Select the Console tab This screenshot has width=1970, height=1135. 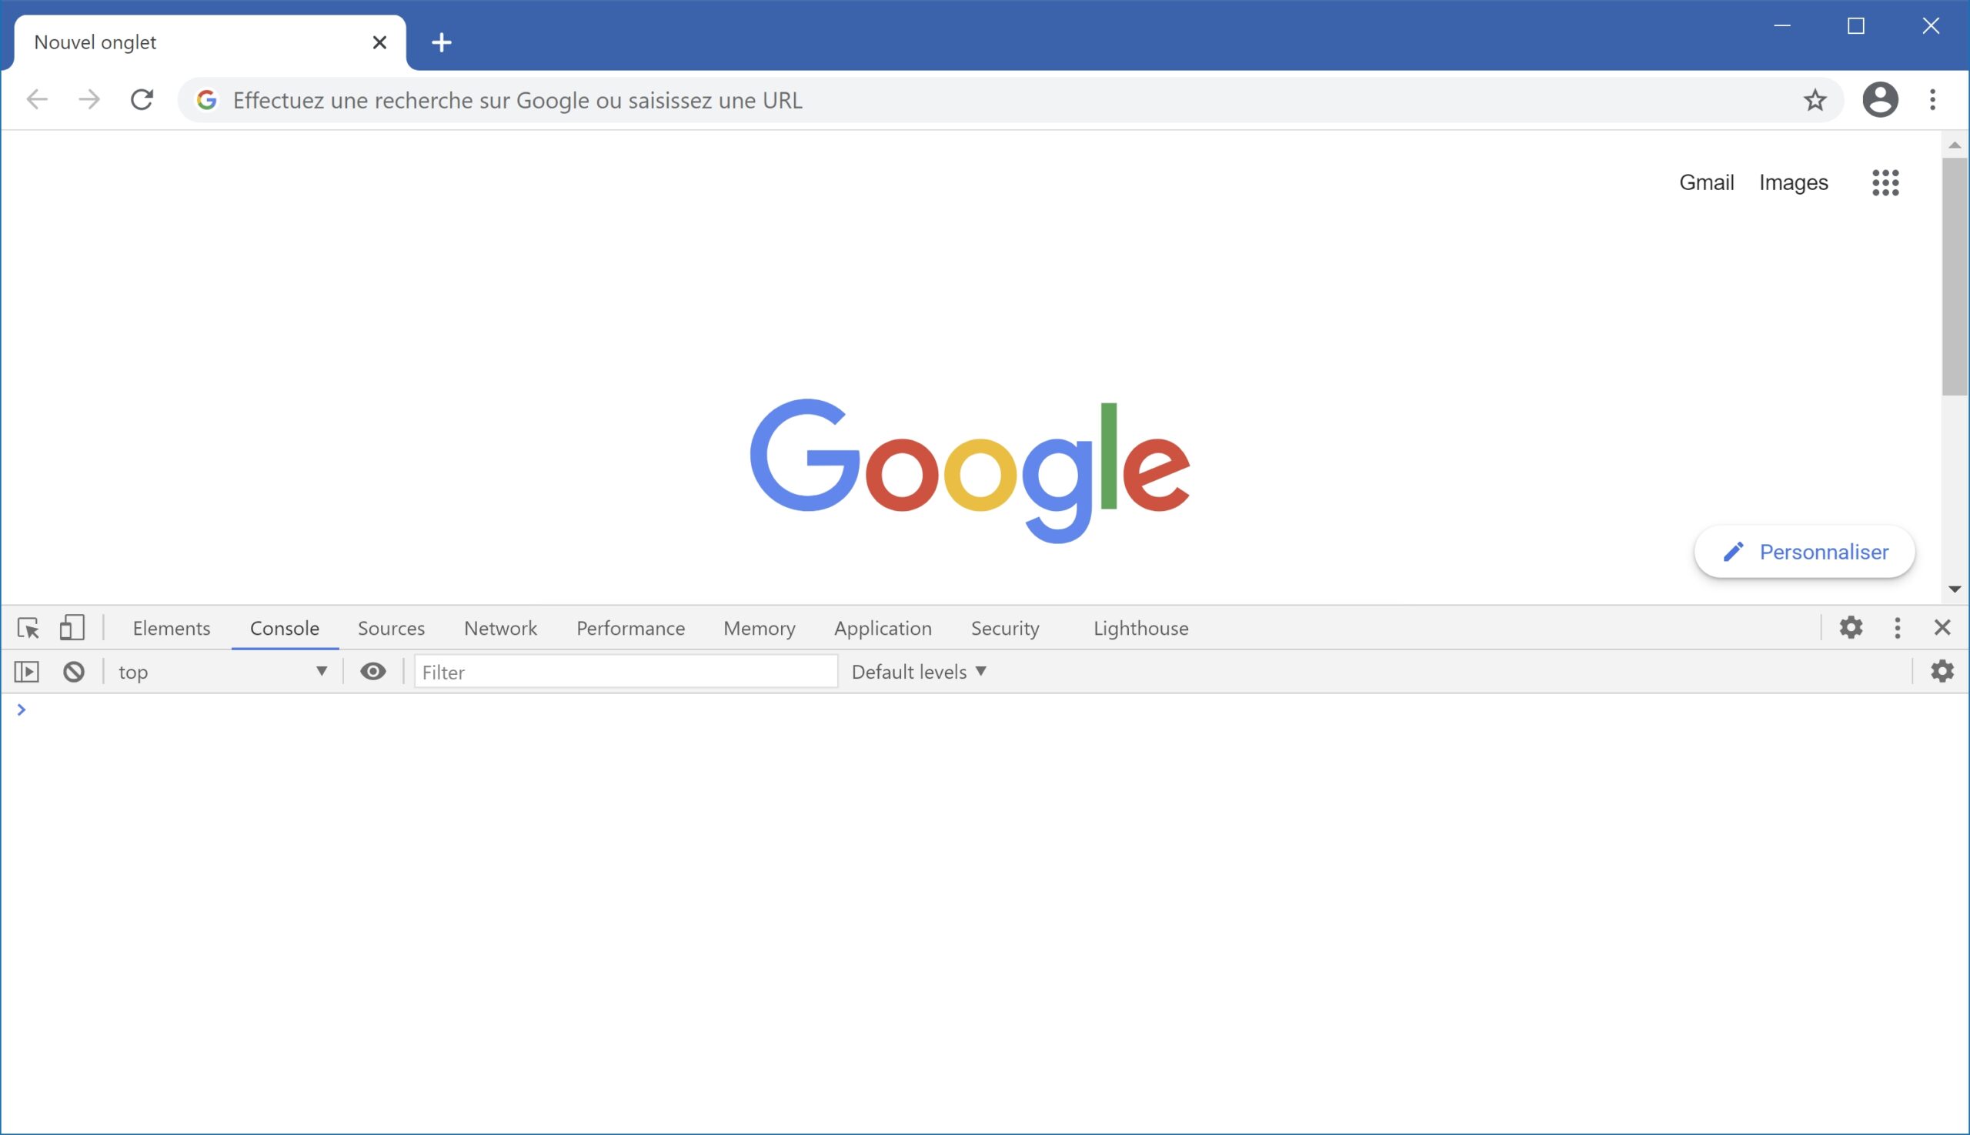pos(285,628)
